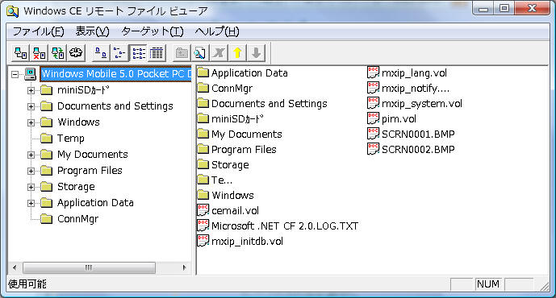The image size is (556, 298).
Task: Expand Application Data in the tree
Action: (31, 203)
